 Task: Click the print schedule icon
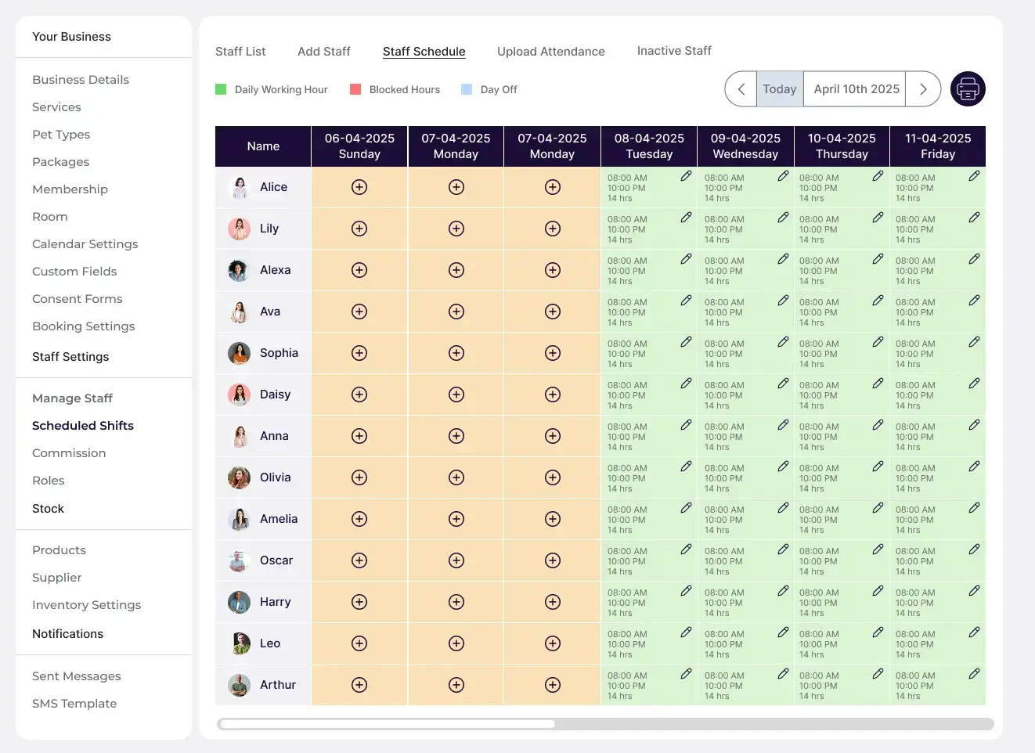(x=968, y=89)
